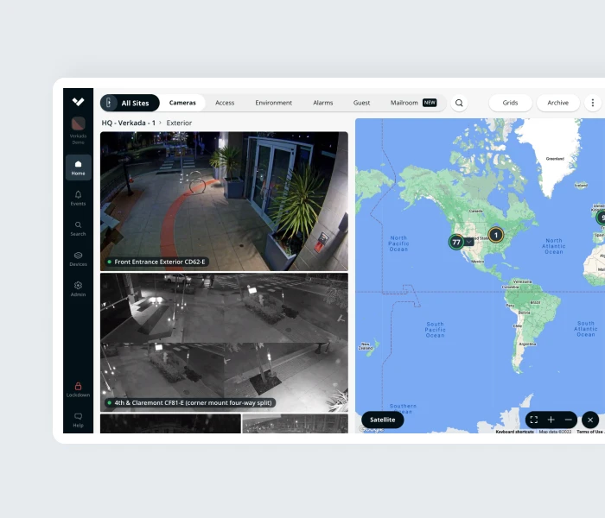Switch to Guest tab
Image resolution: width=605 pixels, height=518 pixels.
point(361,103)
